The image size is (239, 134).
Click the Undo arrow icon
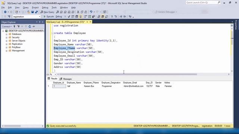(91, 12)
